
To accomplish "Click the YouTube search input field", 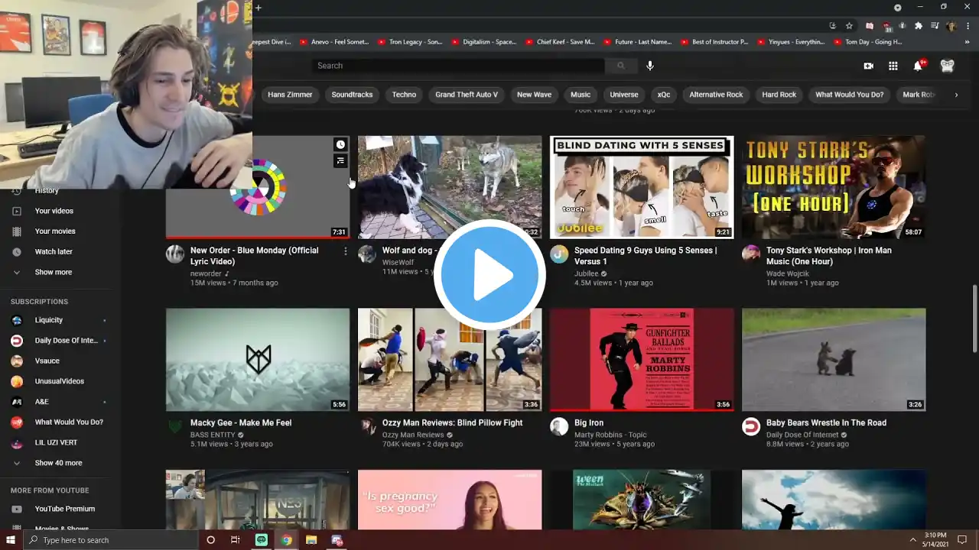I will pos(458,66).
